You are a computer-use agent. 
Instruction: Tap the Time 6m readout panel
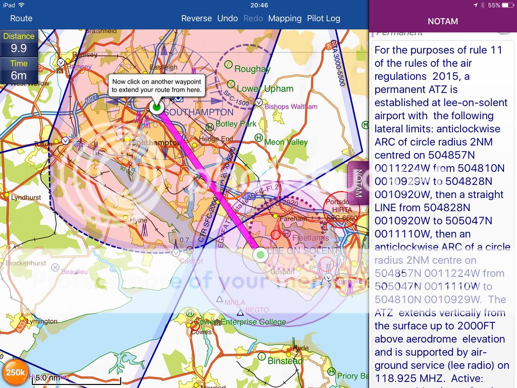[19, 70]
